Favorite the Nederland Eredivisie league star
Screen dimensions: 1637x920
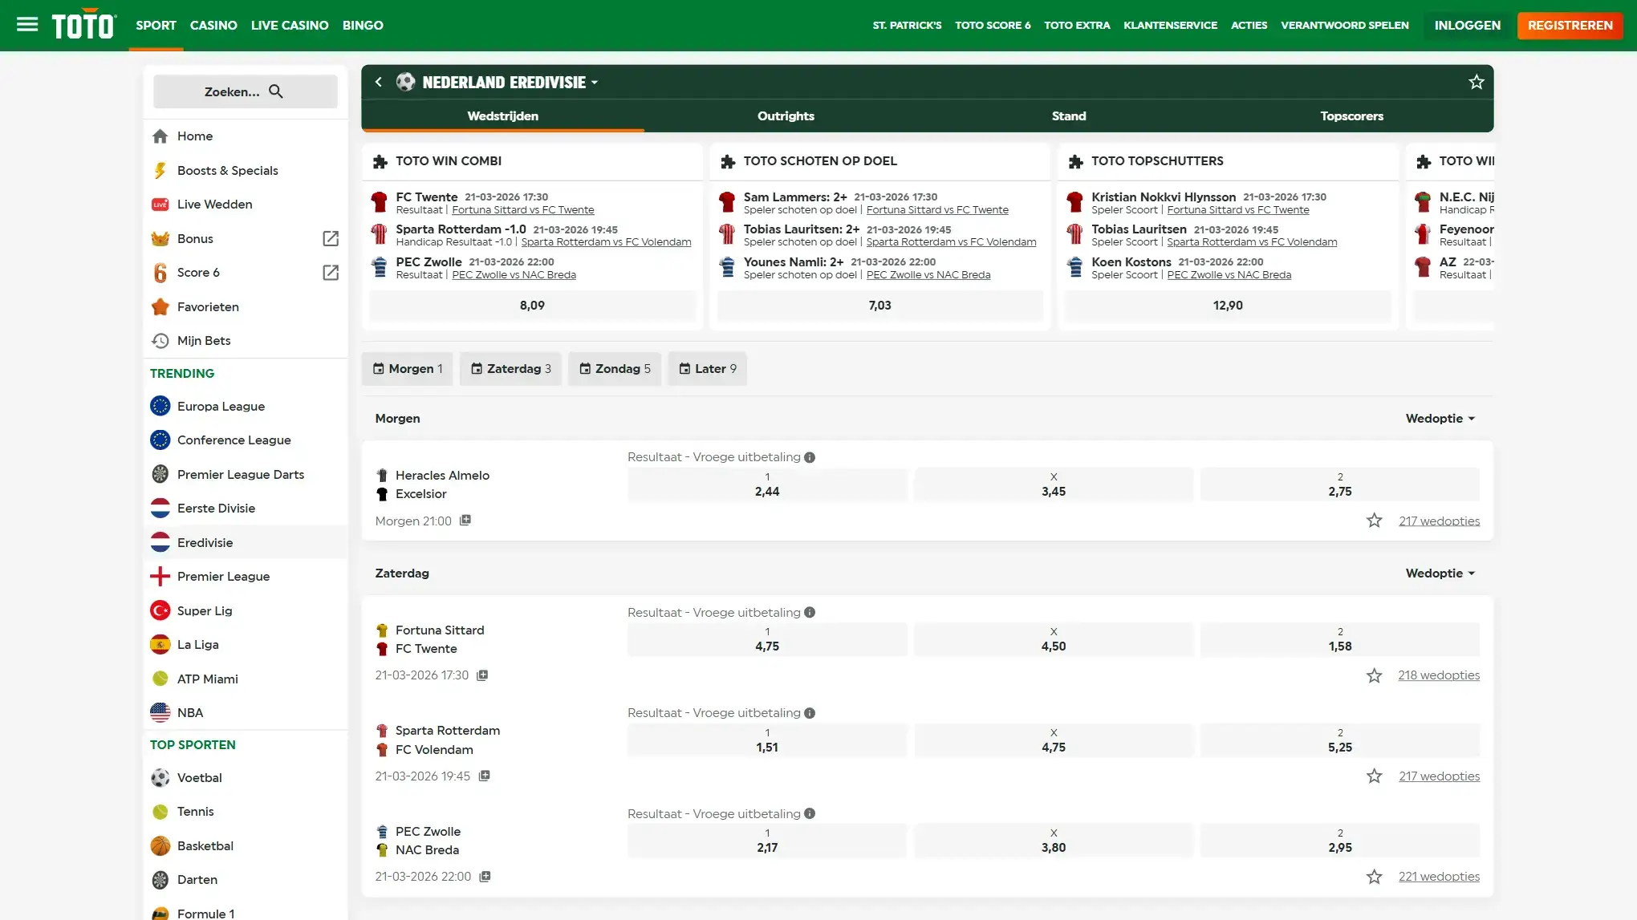coord(1477,82)
